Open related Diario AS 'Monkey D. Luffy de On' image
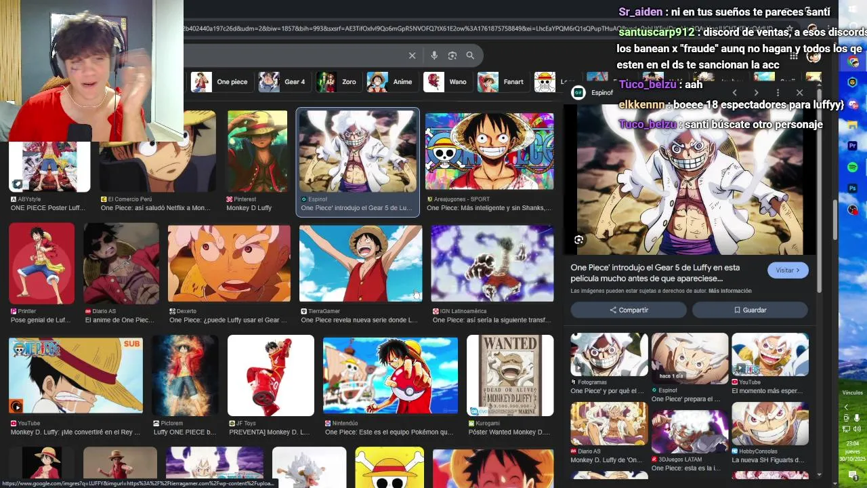 pos(609,424)
